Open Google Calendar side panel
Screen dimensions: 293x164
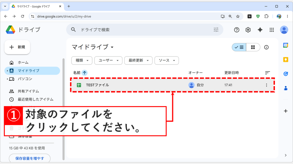(x=286, y=45)
